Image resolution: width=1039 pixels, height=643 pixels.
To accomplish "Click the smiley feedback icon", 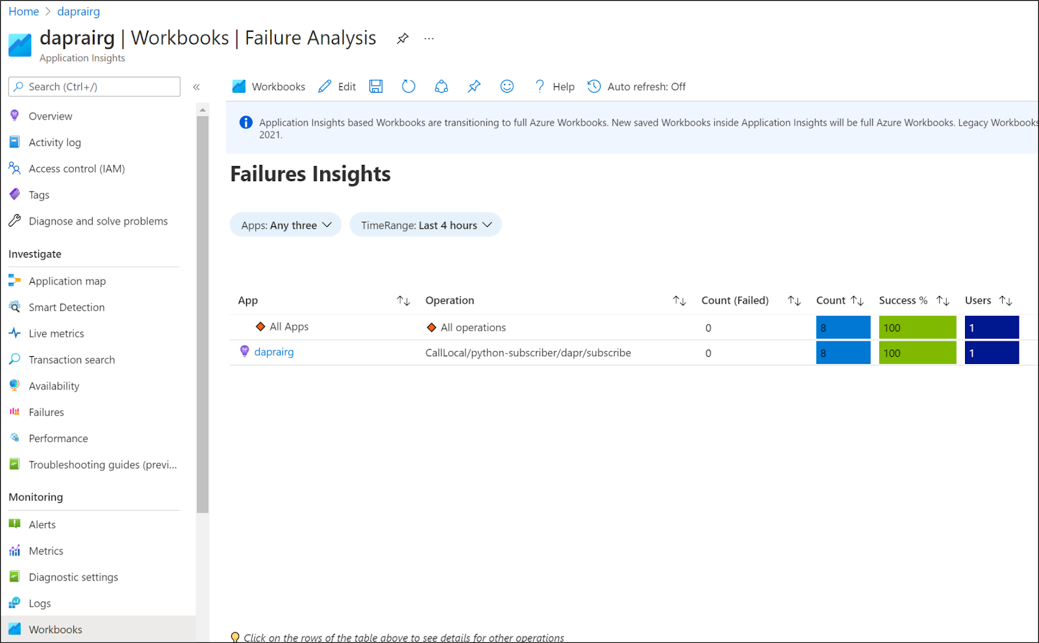I will 507,86.
